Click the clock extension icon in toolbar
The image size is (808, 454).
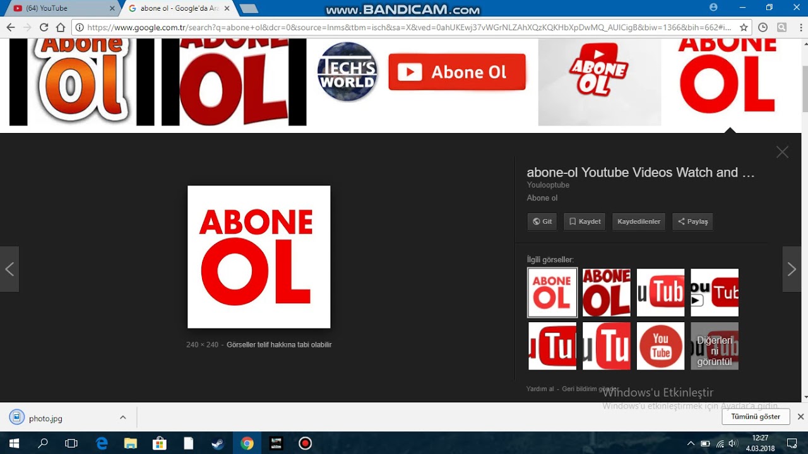(763, 27)
